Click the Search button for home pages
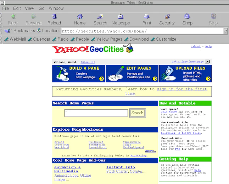This screenshot has height=184, width=229. coord(138,113)
